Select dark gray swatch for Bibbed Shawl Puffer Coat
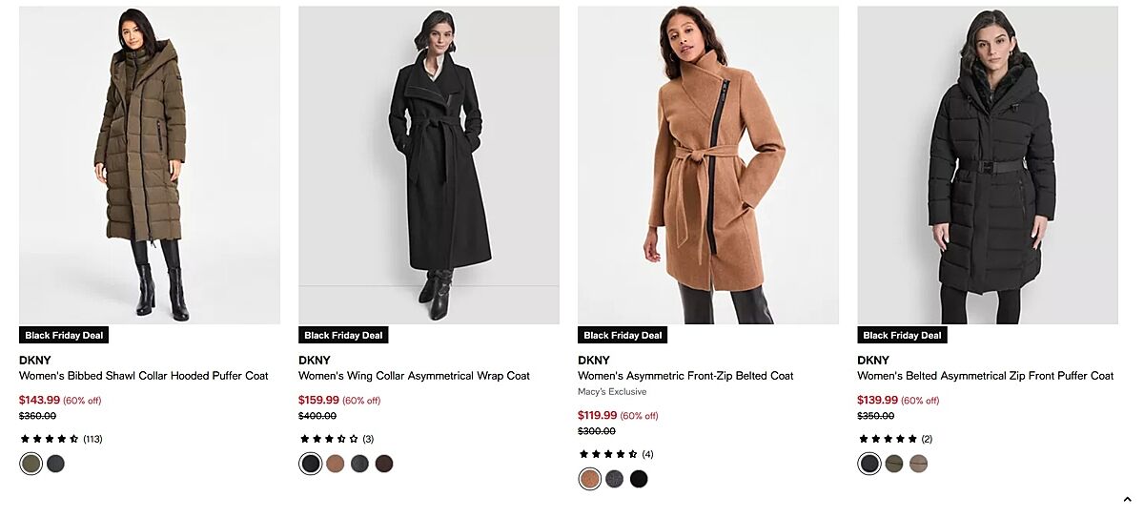This screenshot has width=1144, height=518. click(56, 464)
